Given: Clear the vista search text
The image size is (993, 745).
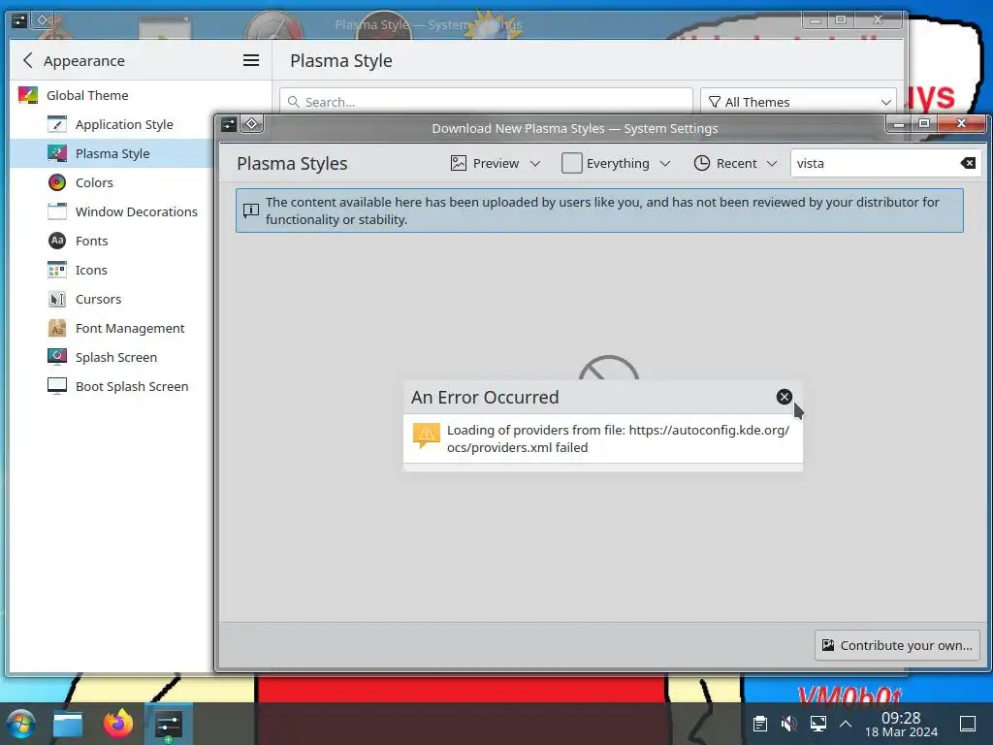Looking at the screenshot, I should (x=968, y=163).
